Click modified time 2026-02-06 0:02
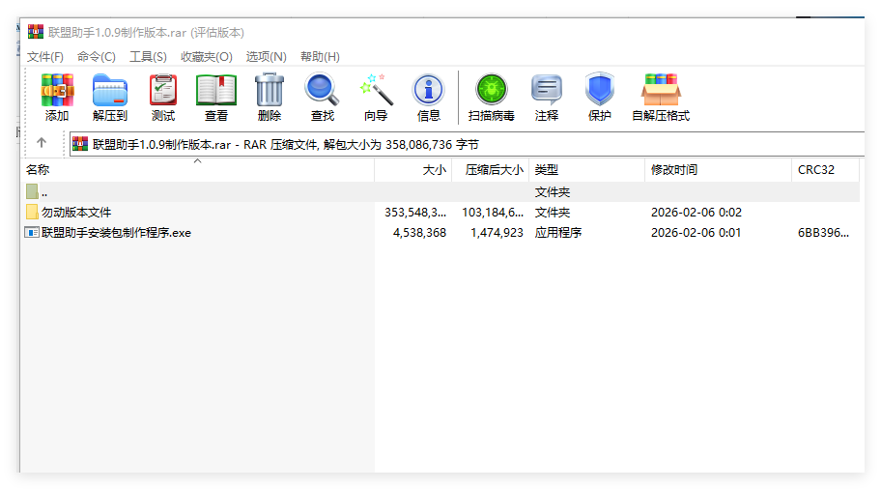This screenshot has height=489, width=881. coord(696,213)
